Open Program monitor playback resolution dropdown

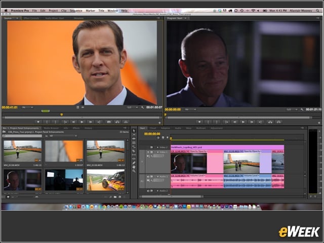[292, 109]
